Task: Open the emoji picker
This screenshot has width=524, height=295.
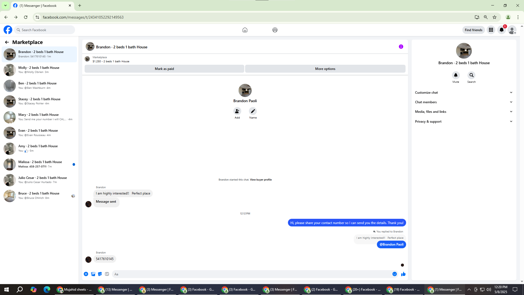Action: point(395,274)
